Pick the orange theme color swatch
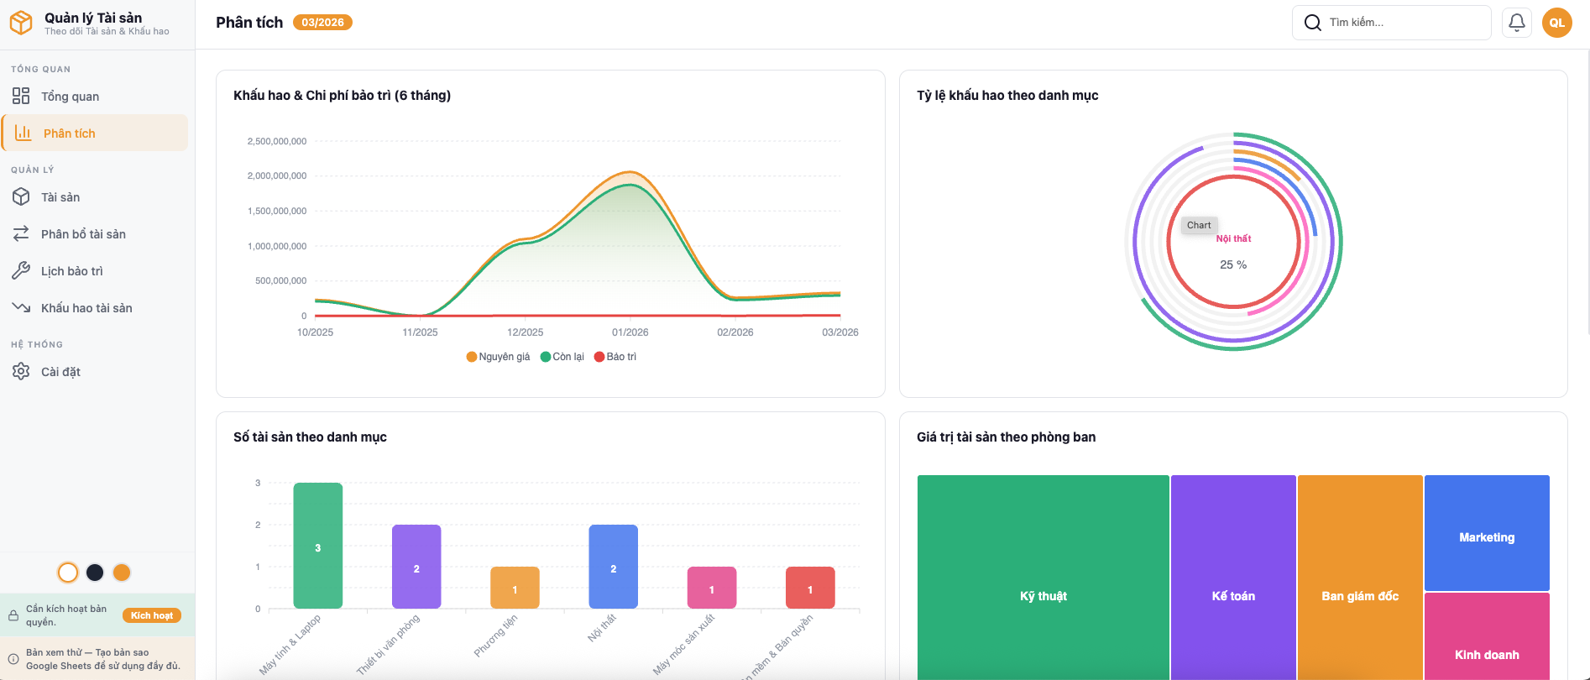 coord(122,573)
